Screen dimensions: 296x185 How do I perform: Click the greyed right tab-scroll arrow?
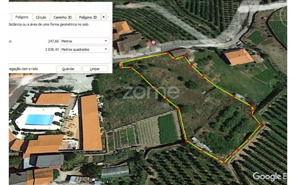point(108,17)
